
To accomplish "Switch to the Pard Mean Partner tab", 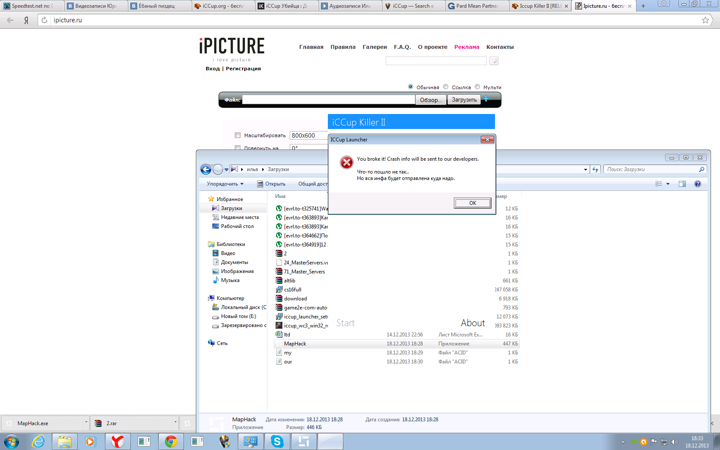I will pyautogui.click(x=477, y=6).
